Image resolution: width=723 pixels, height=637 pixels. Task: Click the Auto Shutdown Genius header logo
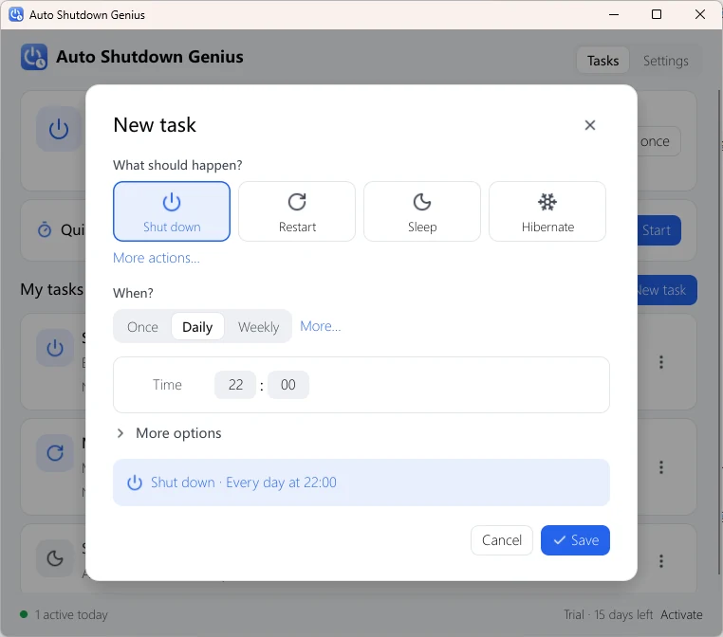coord(33,57)
